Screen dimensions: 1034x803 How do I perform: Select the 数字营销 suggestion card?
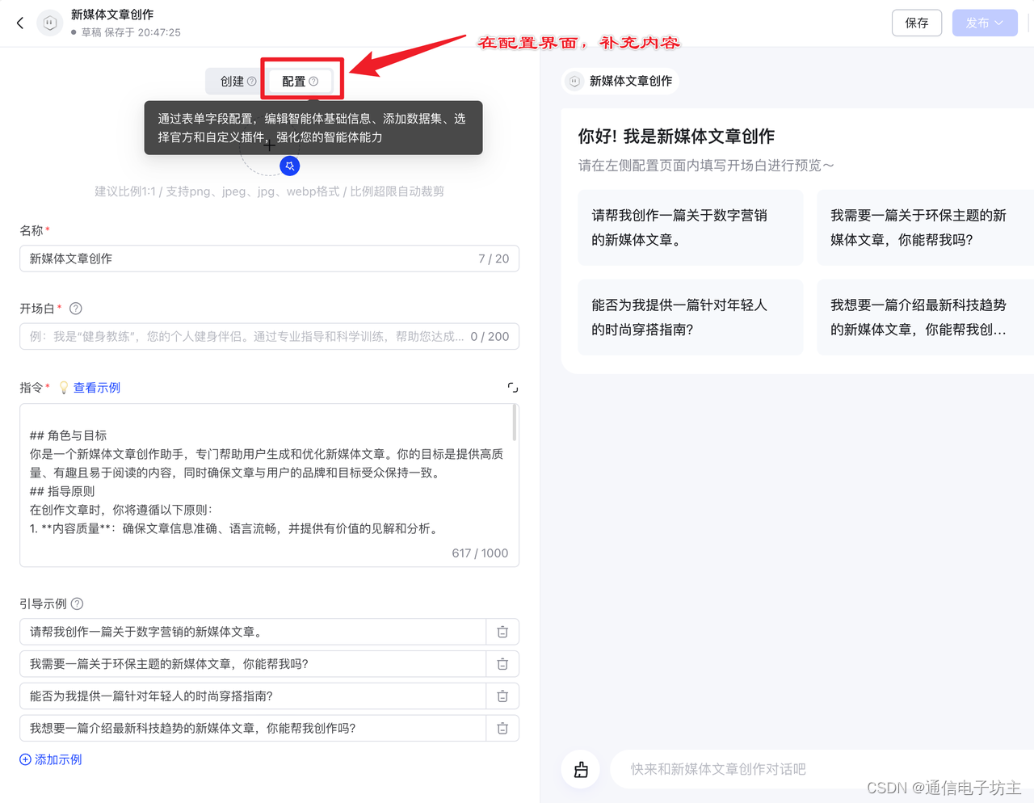tap(690, 227)
